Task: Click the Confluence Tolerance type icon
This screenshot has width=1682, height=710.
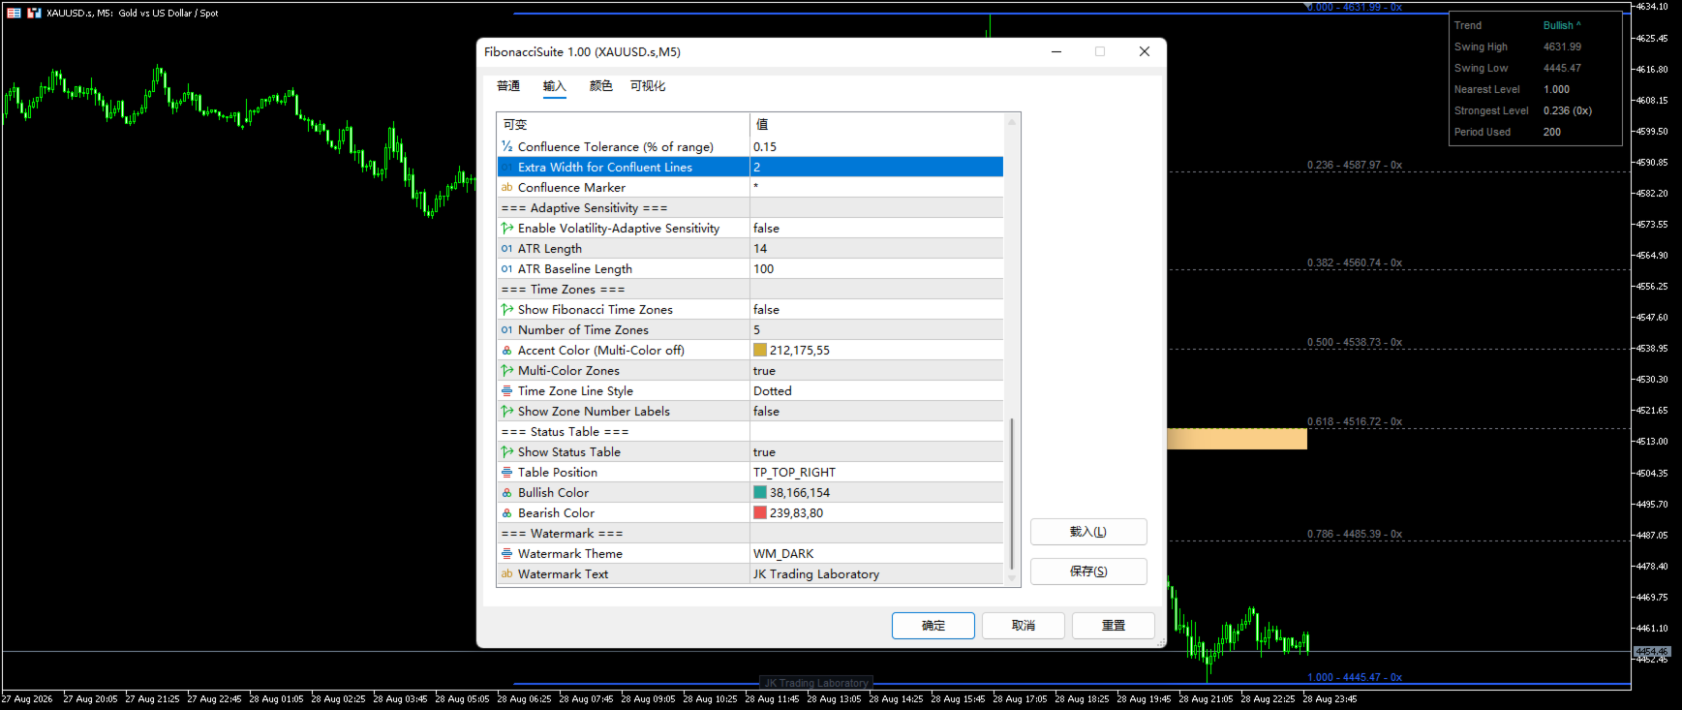Action: pyautogui.click(x=506, y=146)
